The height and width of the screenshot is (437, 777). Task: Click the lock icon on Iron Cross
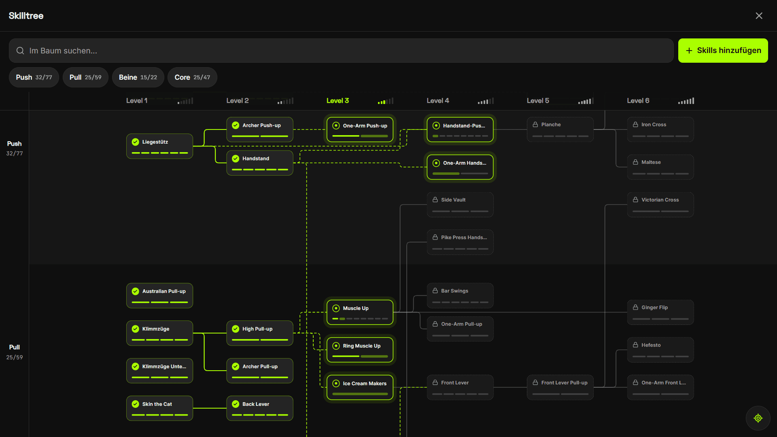pyautogui.click(x=635, y=125)
